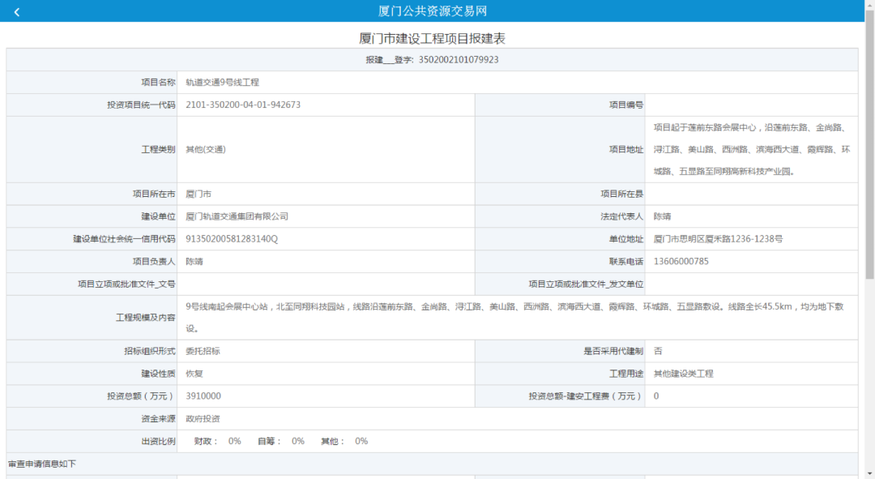The height and width of the screenshot is (479, 875).
Task: Click the 项目立项或批准文件_发文单位 label
Action: pyautogui.click(x=586, y=284)
